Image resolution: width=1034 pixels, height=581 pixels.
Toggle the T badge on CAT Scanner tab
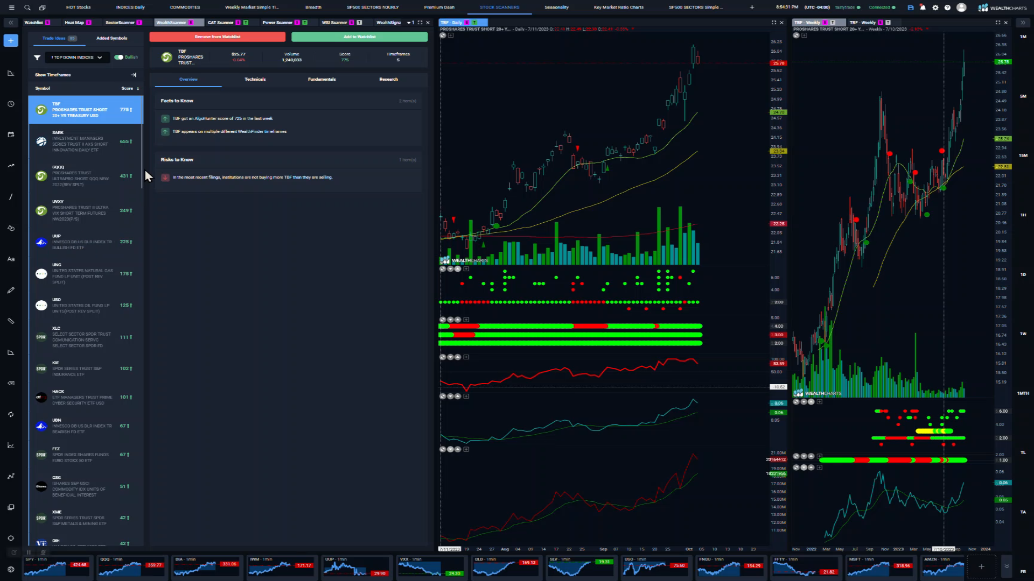[x=246, y=23]
